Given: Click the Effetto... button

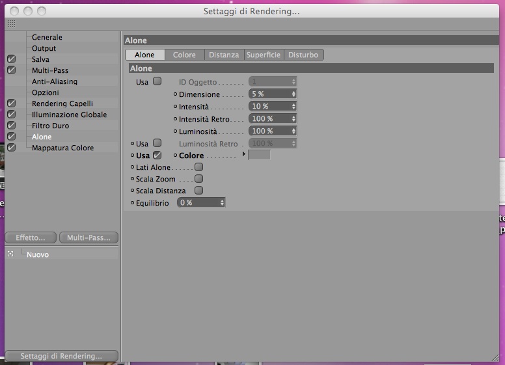Looking at the screenshot, I should coord(31,237).
